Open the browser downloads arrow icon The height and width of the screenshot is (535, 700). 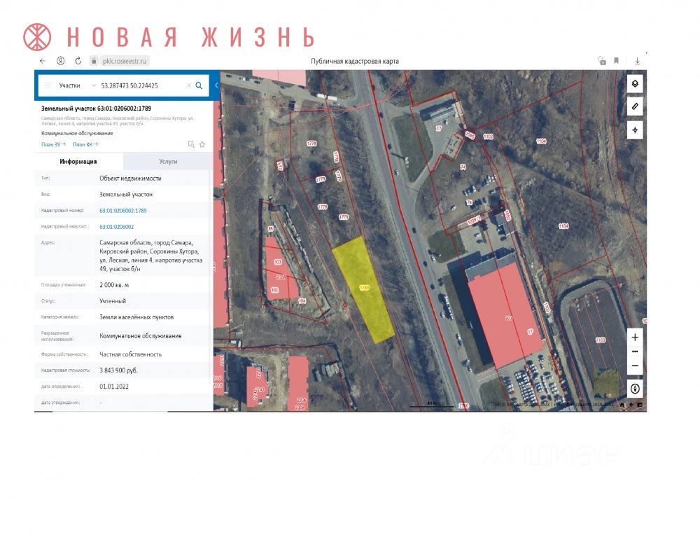pos(638,61)
